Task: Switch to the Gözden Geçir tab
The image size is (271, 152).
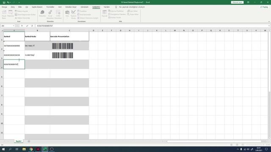Action: 71,7
